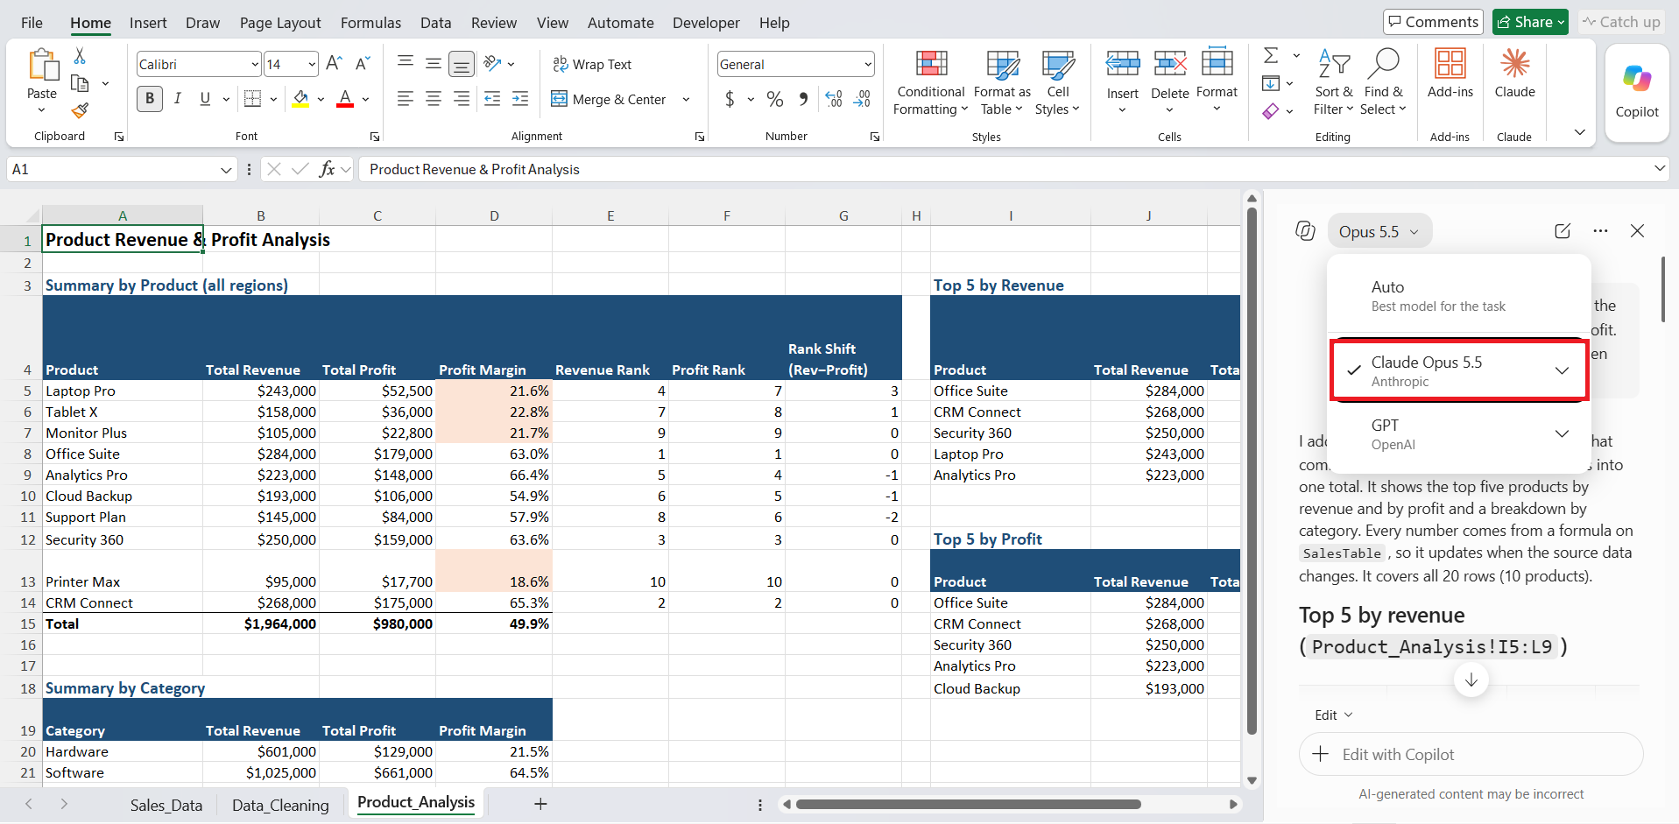The image size is (1679, 824).
Task: Open the Formulas ribbon tab
Action: [x=370, y=23]
